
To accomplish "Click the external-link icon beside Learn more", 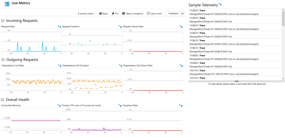I will [x=148, y=14].
